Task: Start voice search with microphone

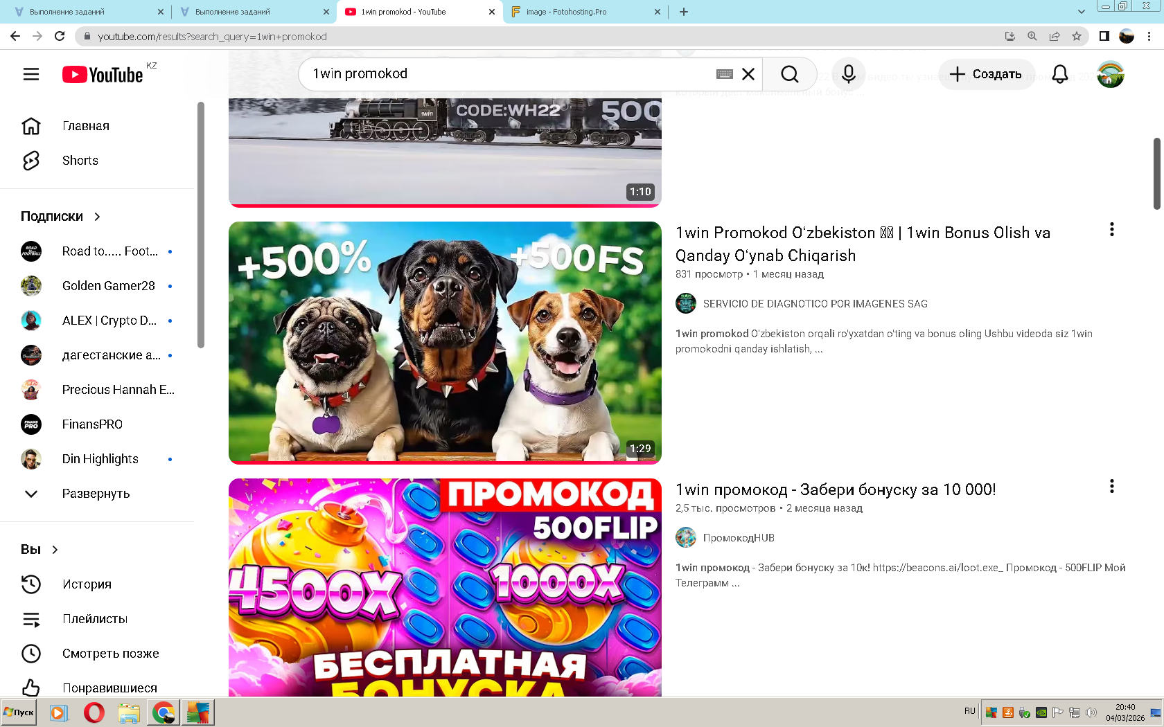Action: coord(849,74)
